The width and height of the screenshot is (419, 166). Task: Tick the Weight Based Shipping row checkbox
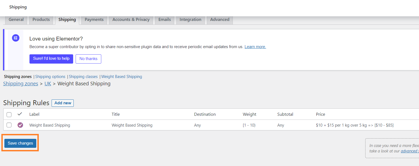[x=9, y=125]
